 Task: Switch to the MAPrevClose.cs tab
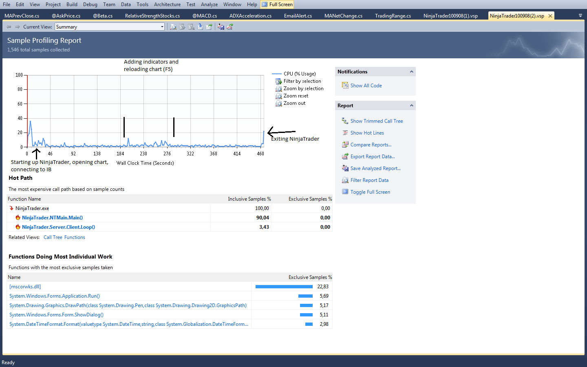(x=22, y=16)
